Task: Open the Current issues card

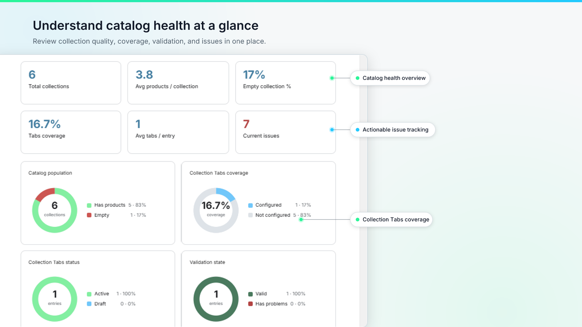Action: [x=286, y=132]
